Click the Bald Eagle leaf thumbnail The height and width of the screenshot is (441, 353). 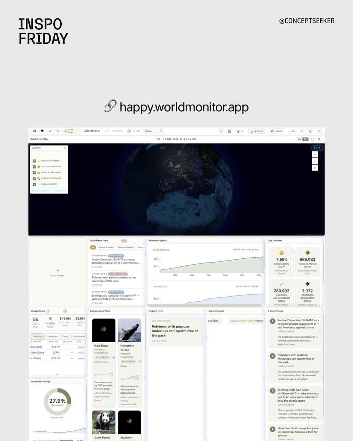[x=103, y=330]
